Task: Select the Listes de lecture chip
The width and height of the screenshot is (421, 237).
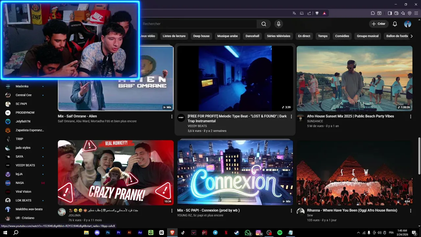Action: [174, 36]
